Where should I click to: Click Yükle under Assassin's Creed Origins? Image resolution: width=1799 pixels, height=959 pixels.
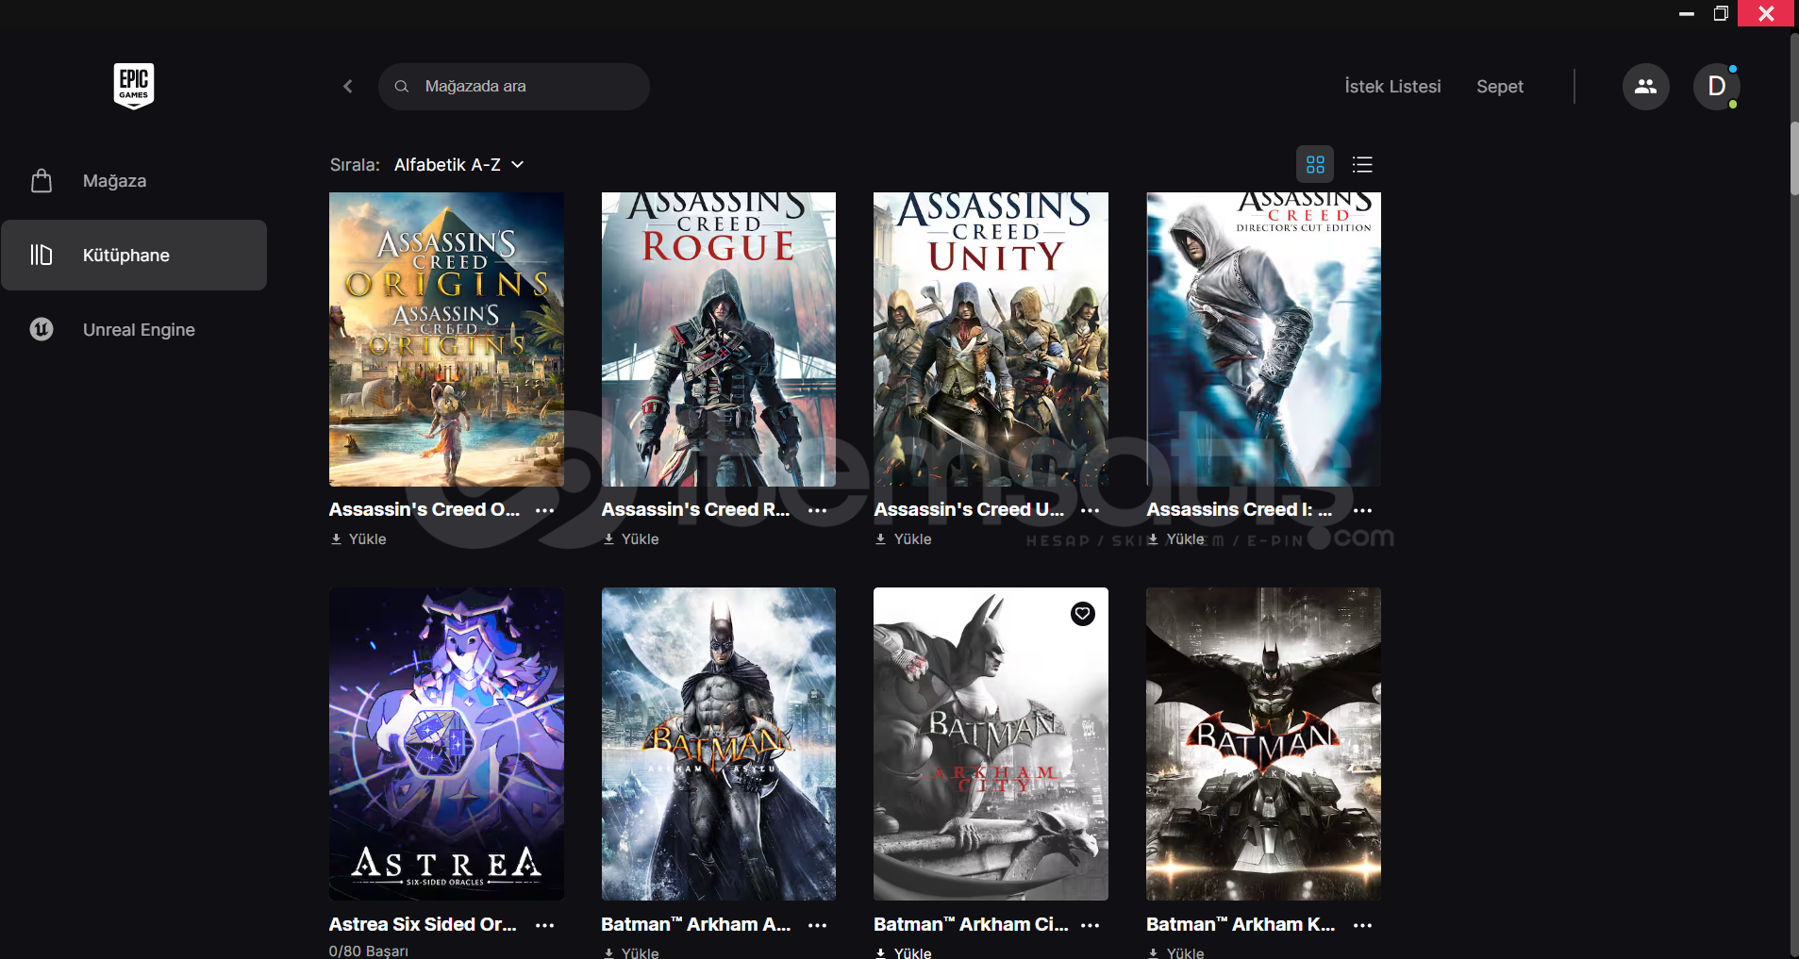pos(358,539)
